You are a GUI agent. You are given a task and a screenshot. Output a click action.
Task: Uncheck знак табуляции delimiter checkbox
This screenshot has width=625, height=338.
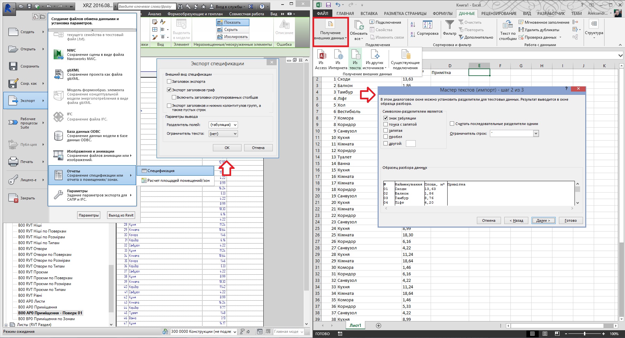click(x=386, y=118)
